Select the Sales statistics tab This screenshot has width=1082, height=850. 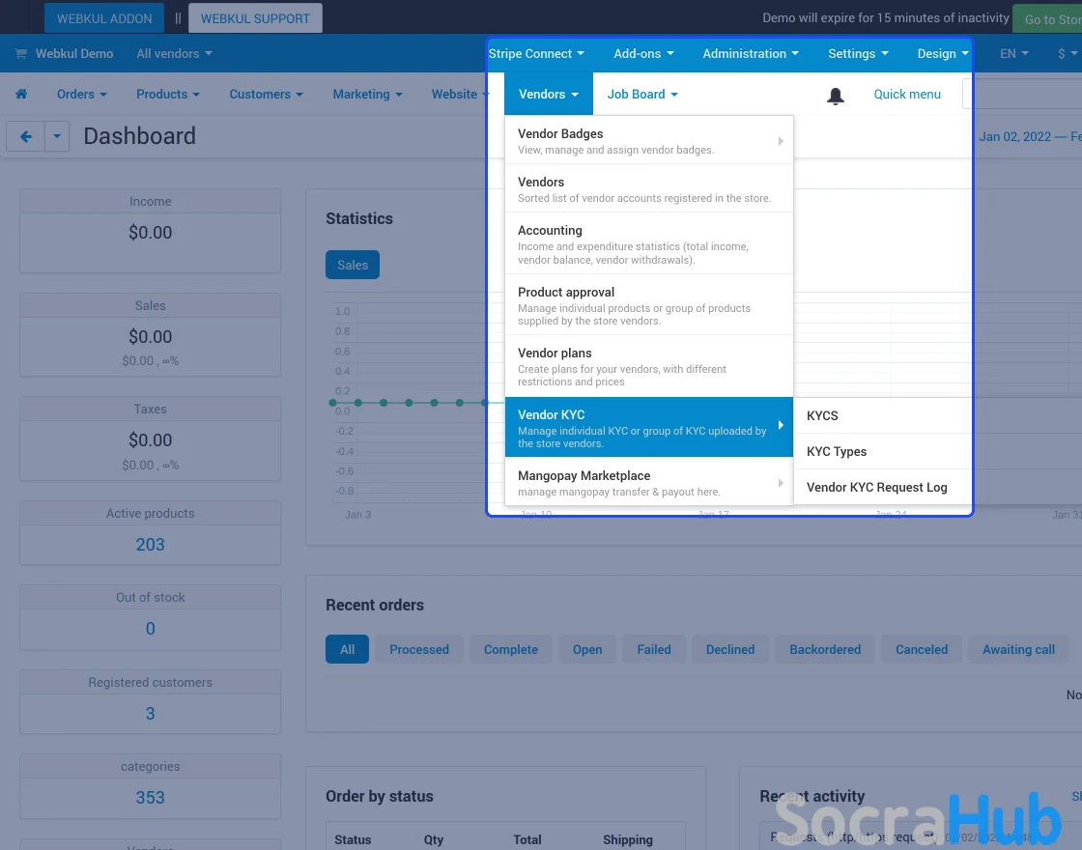click(353, 265)
